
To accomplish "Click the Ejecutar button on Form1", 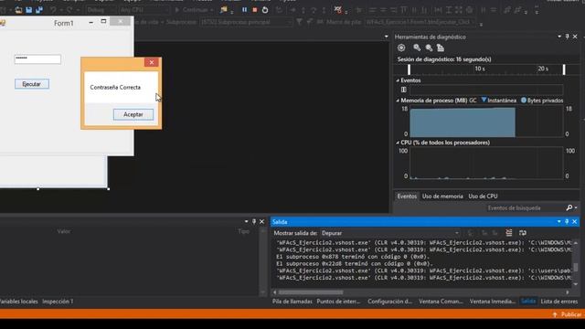I will click(x=32, y=84).
